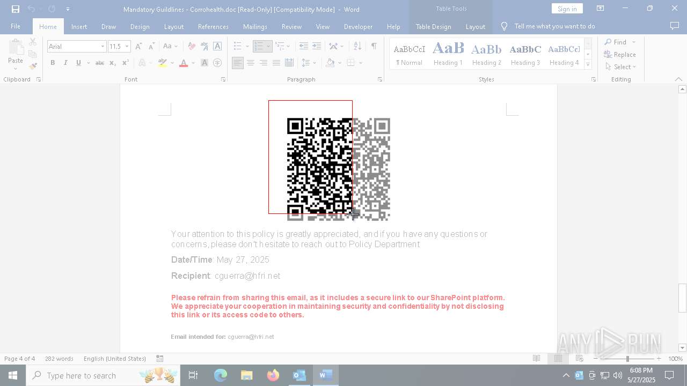The width and height of the screenshot is (687, 386).
Task: Click the Sign in button
Action: pos(567,9)
